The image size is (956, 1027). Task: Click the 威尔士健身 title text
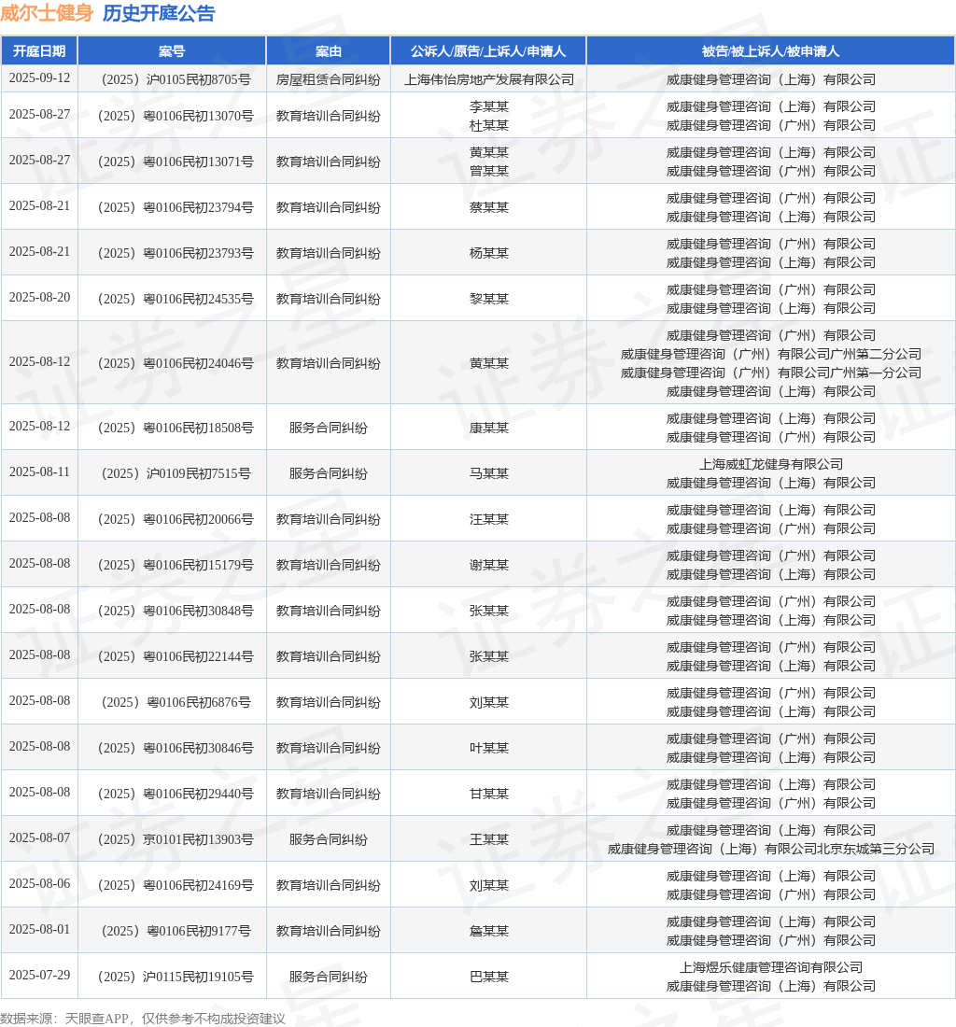47,13
